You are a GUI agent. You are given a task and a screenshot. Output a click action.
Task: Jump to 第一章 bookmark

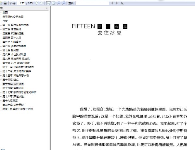(16, 25)
